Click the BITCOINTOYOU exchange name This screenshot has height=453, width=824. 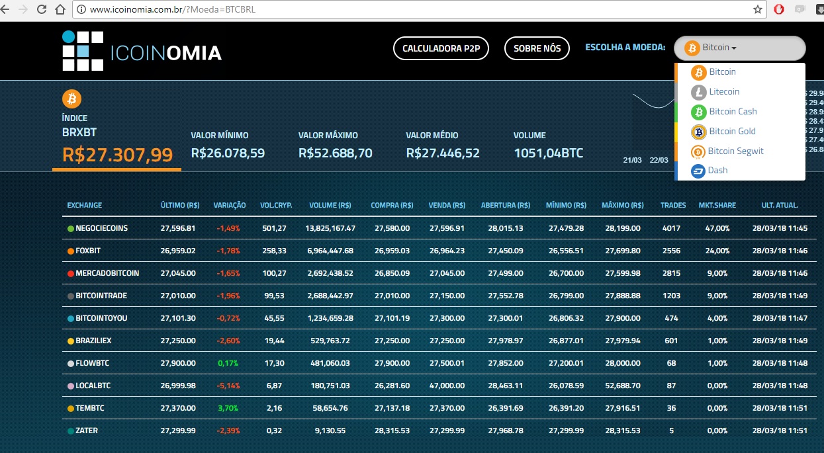101,318
